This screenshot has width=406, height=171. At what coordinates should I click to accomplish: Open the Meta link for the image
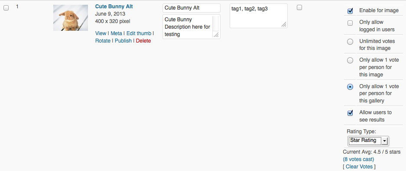tap(116, 33)
